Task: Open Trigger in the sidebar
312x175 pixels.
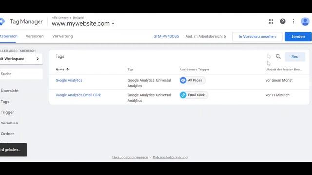Action: click(x=7, y=112)
